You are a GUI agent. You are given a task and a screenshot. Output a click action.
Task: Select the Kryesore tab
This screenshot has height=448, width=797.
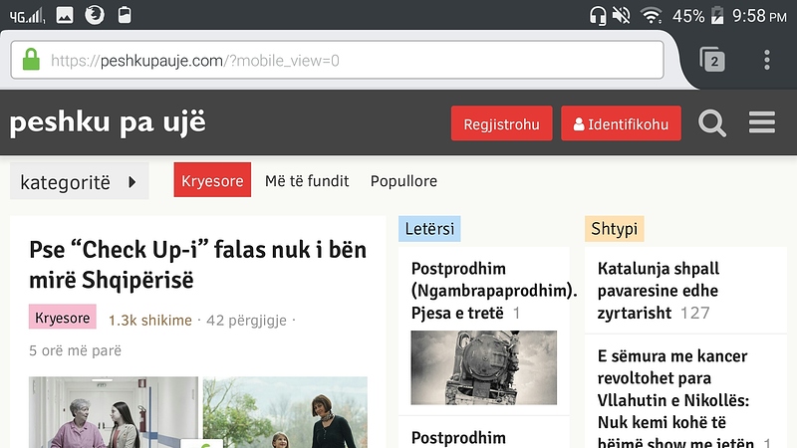click(211, 181)
